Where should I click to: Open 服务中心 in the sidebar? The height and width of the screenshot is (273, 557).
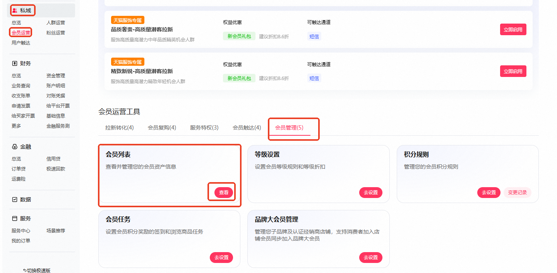21,231
